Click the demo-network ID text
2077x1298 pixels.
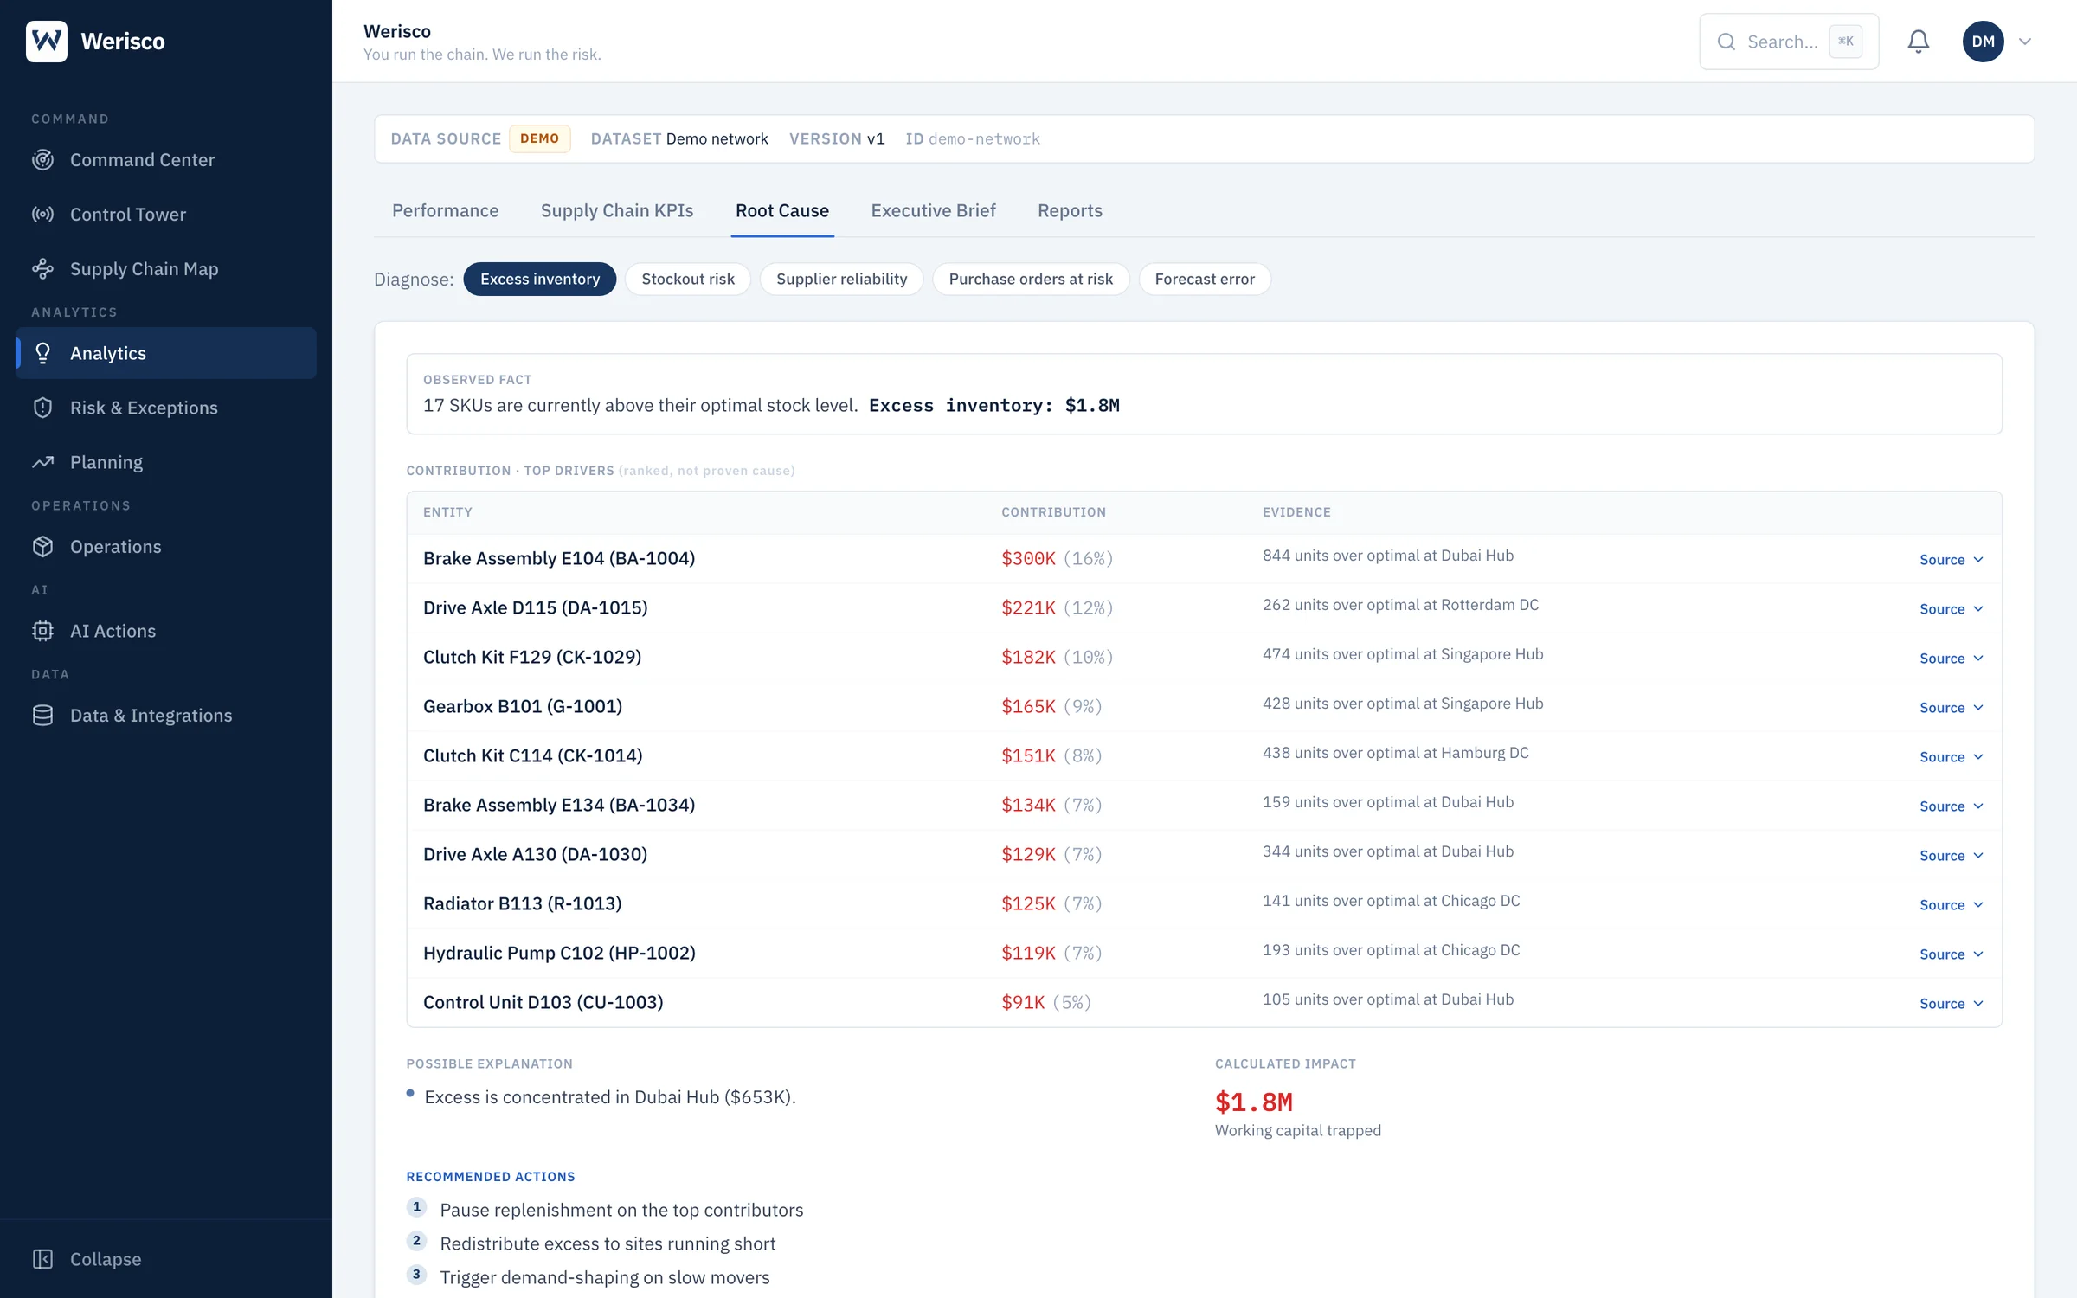click(x=984, y=139)
